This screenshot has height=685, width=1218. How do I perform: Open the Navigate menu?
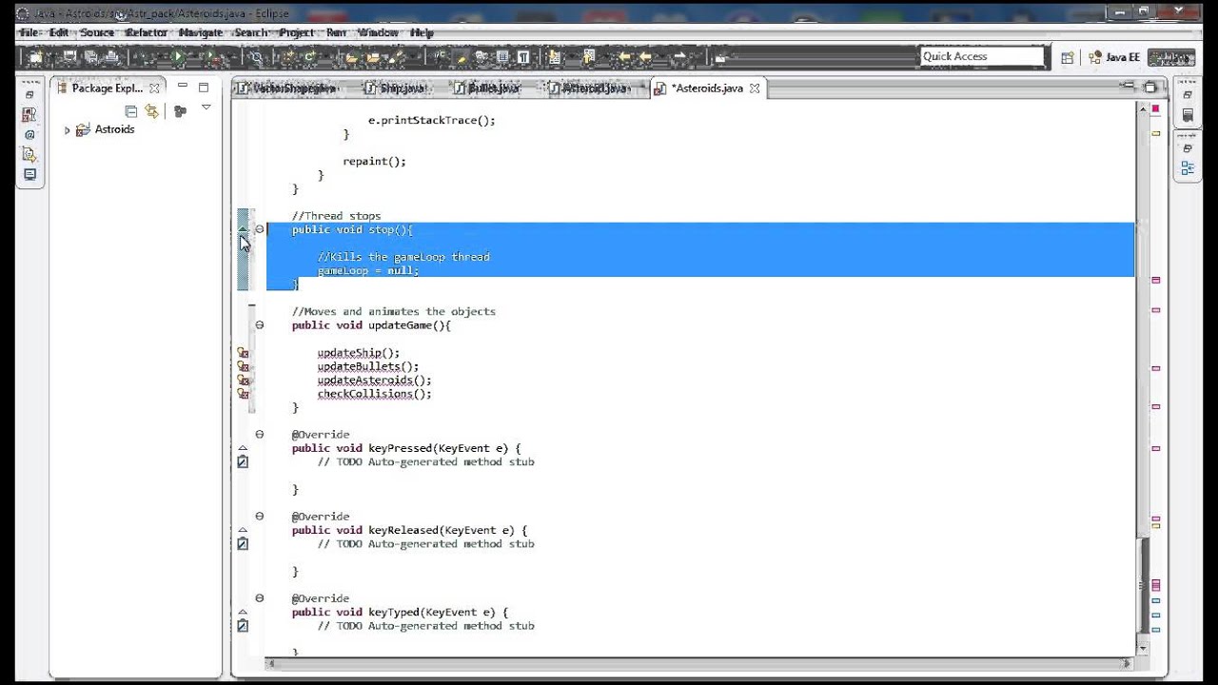point(201,32)
